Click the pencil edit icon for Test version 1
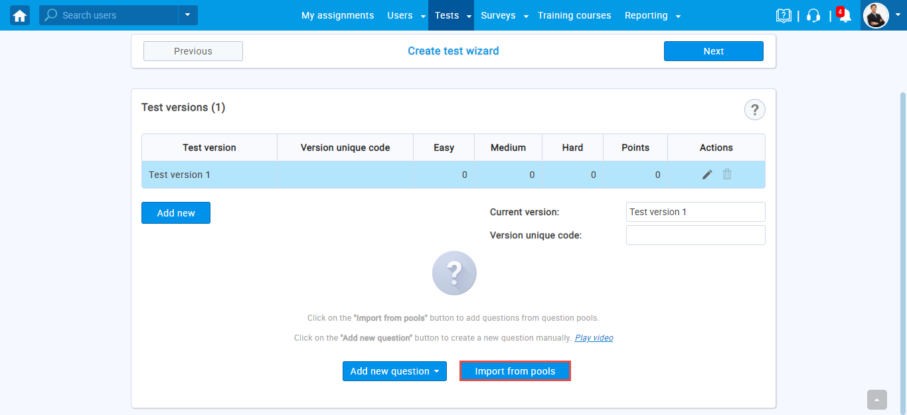 [707, 175]
